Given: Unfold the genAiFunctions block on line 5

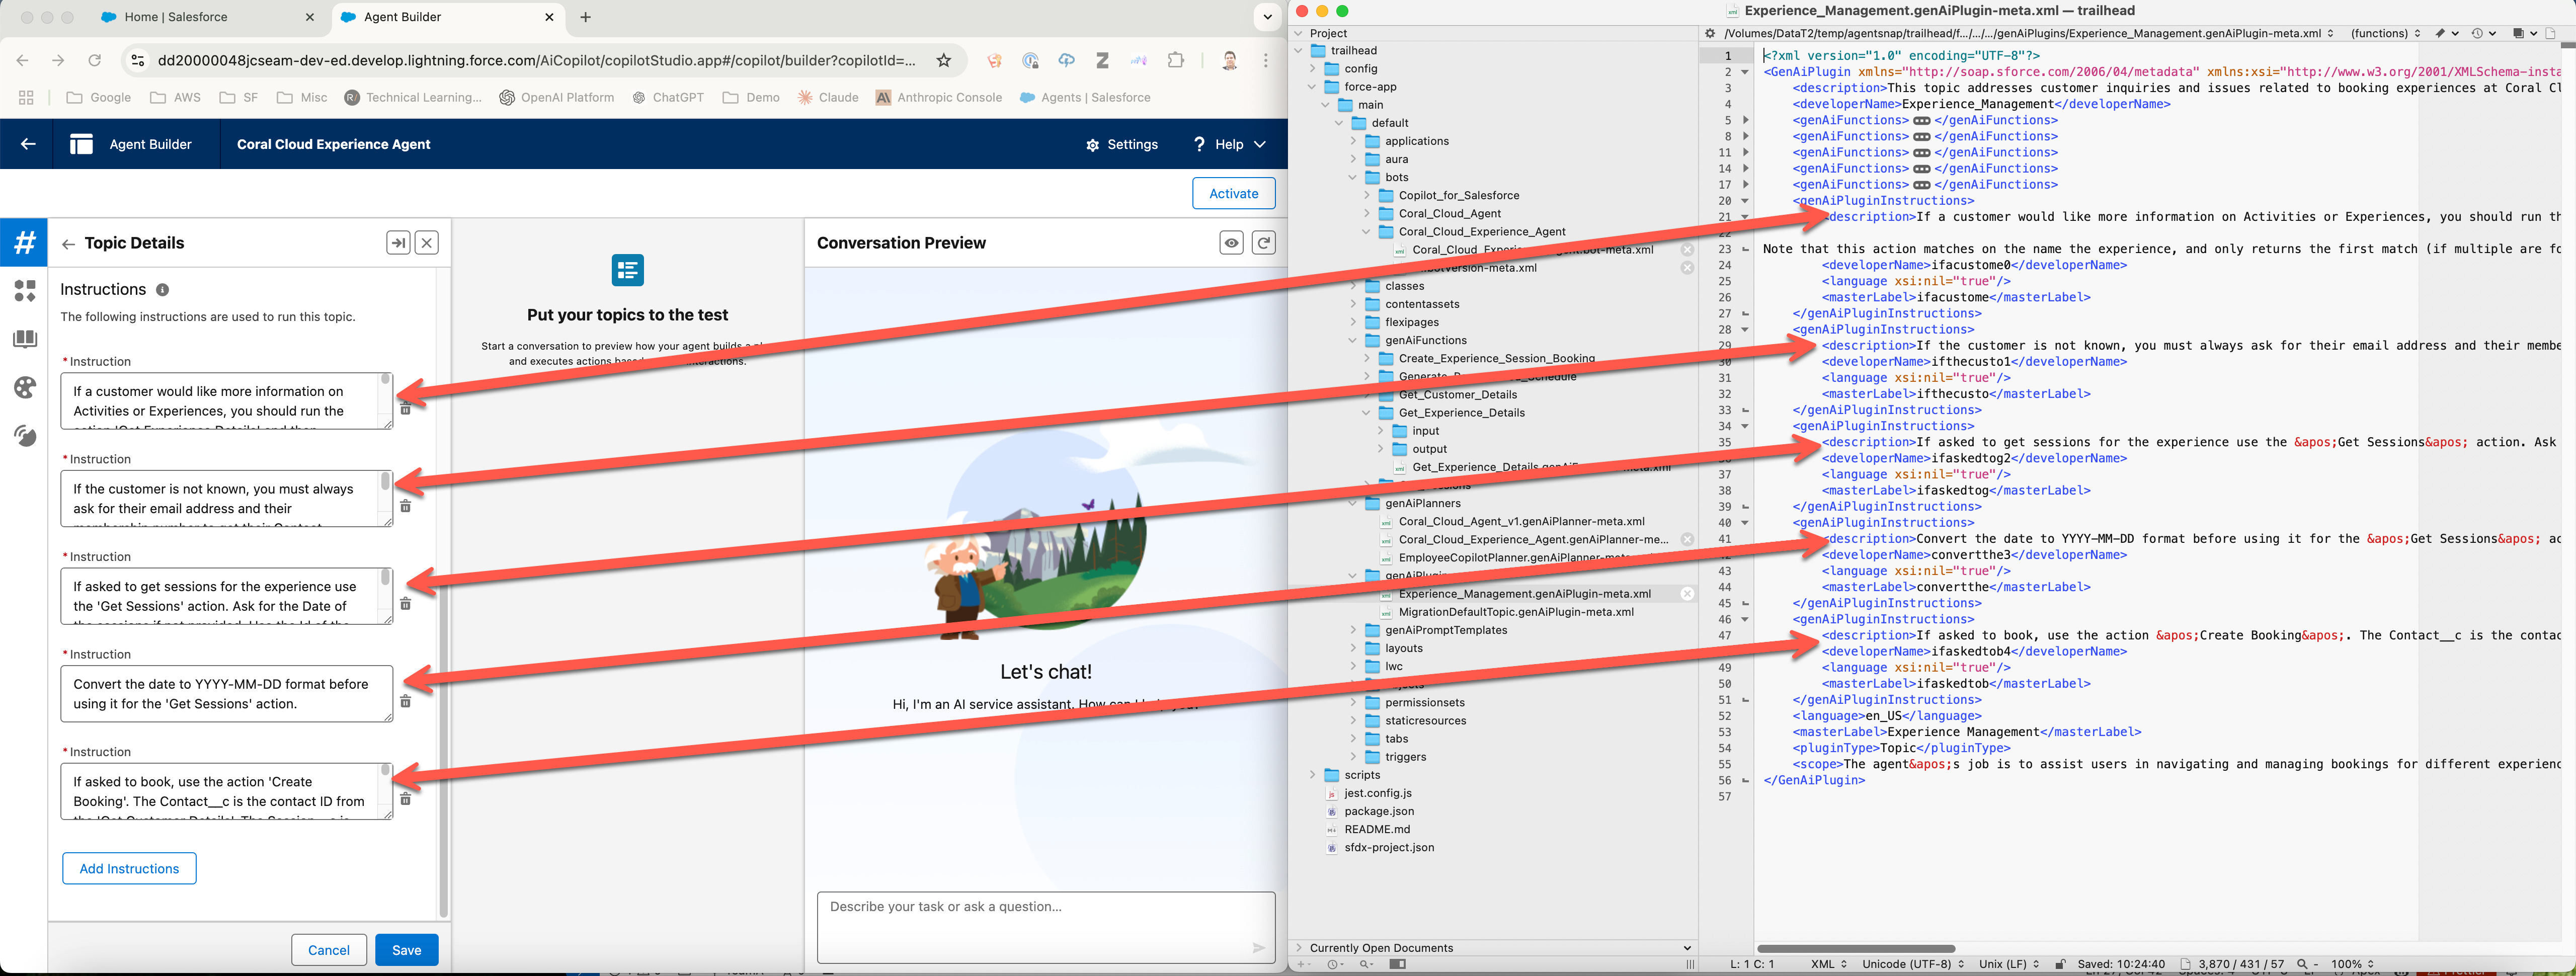Looking at the screenshot, I should pos(1745,120).
